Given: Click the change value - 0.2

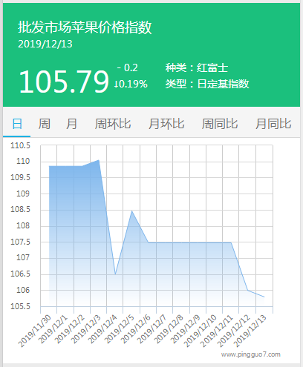Looking at the screenshot, I should point(128,67).
